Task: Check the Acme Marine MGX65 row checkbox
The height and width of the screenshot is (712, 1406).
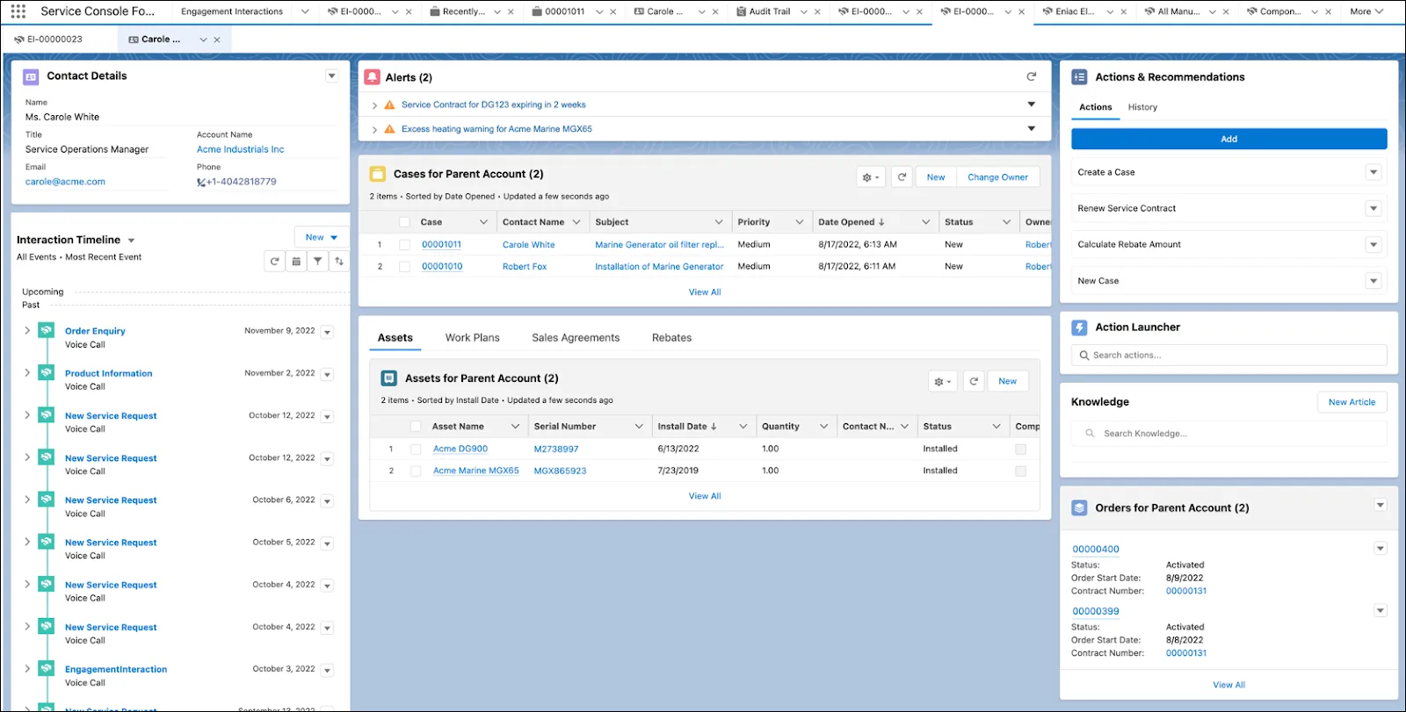Action: 416,471
